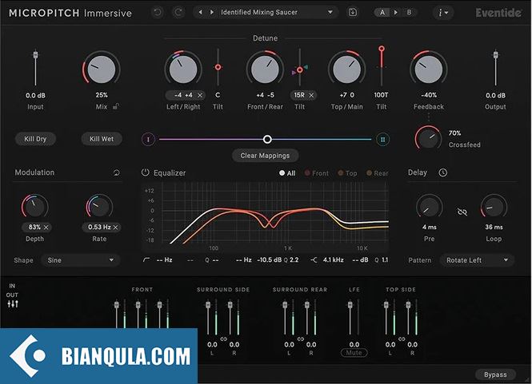Click the modulation Depth knob

click(35, 207)
